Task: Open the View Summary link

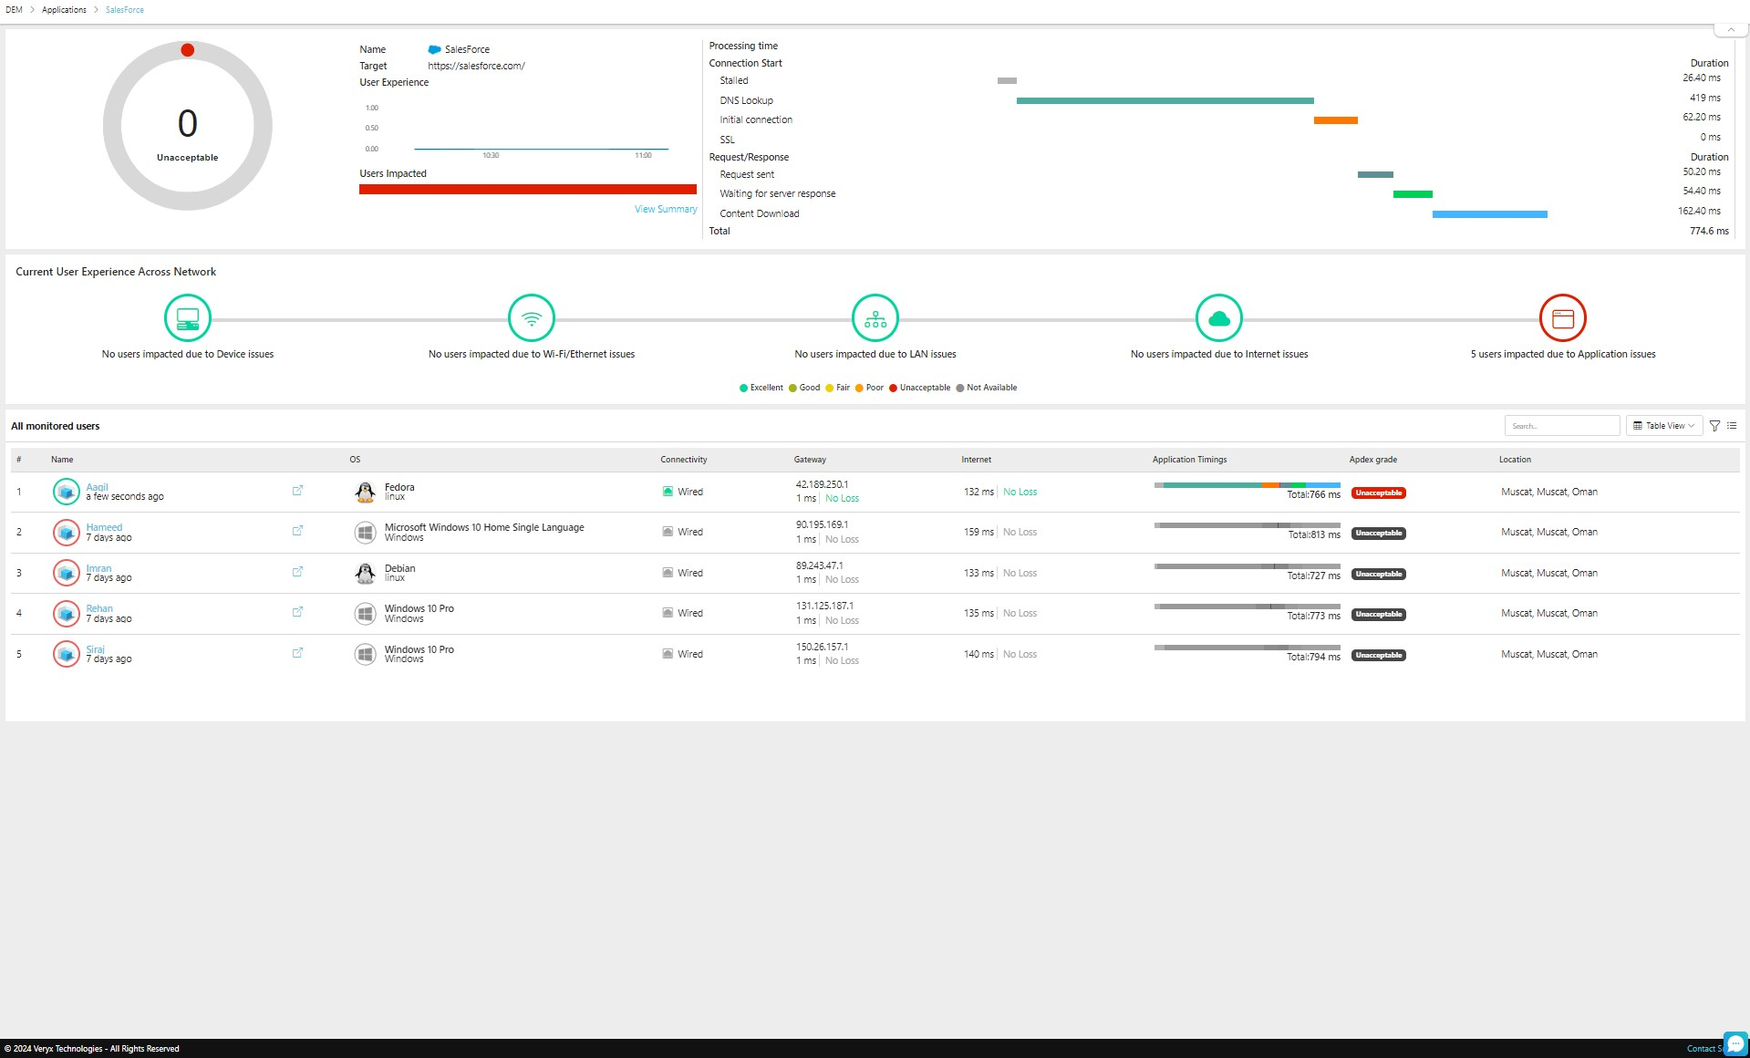Action: click(666, 210)
